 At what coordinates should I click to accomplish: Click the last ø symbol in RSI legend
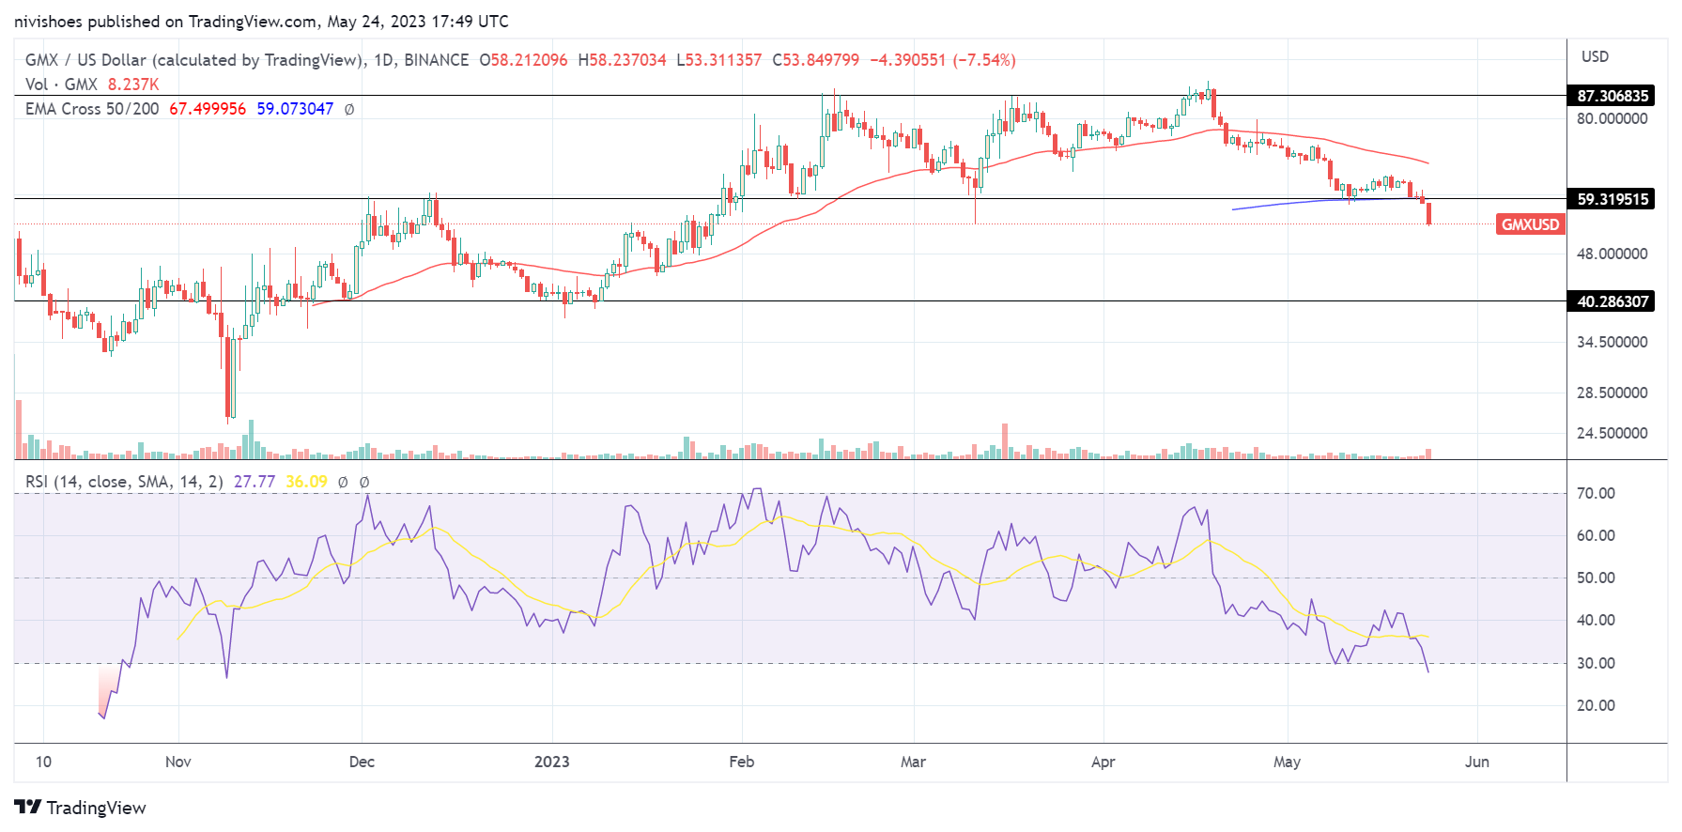(364, 482)
